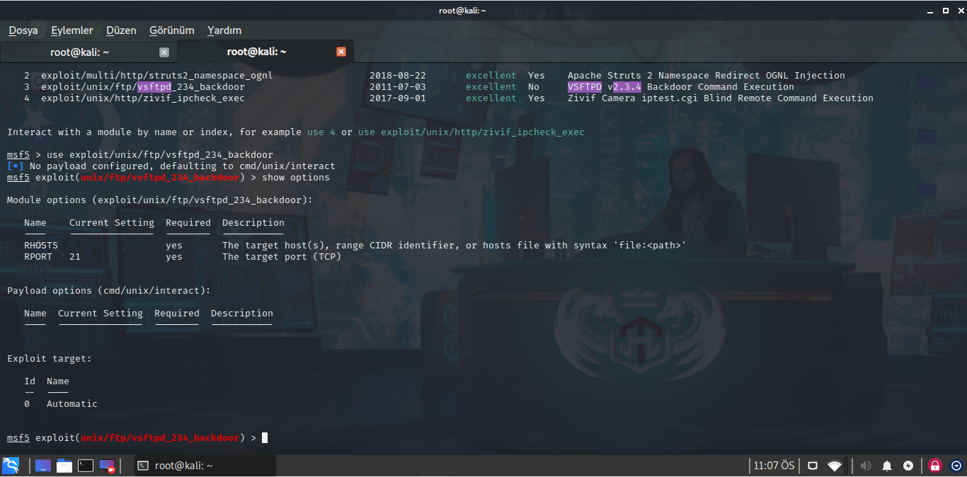The height and width of the screenshot is (477, 967).
Task: Click 'exploit/unix/http/zivif_ipcheck_exec' in result row 4
Action: [143, 98]
